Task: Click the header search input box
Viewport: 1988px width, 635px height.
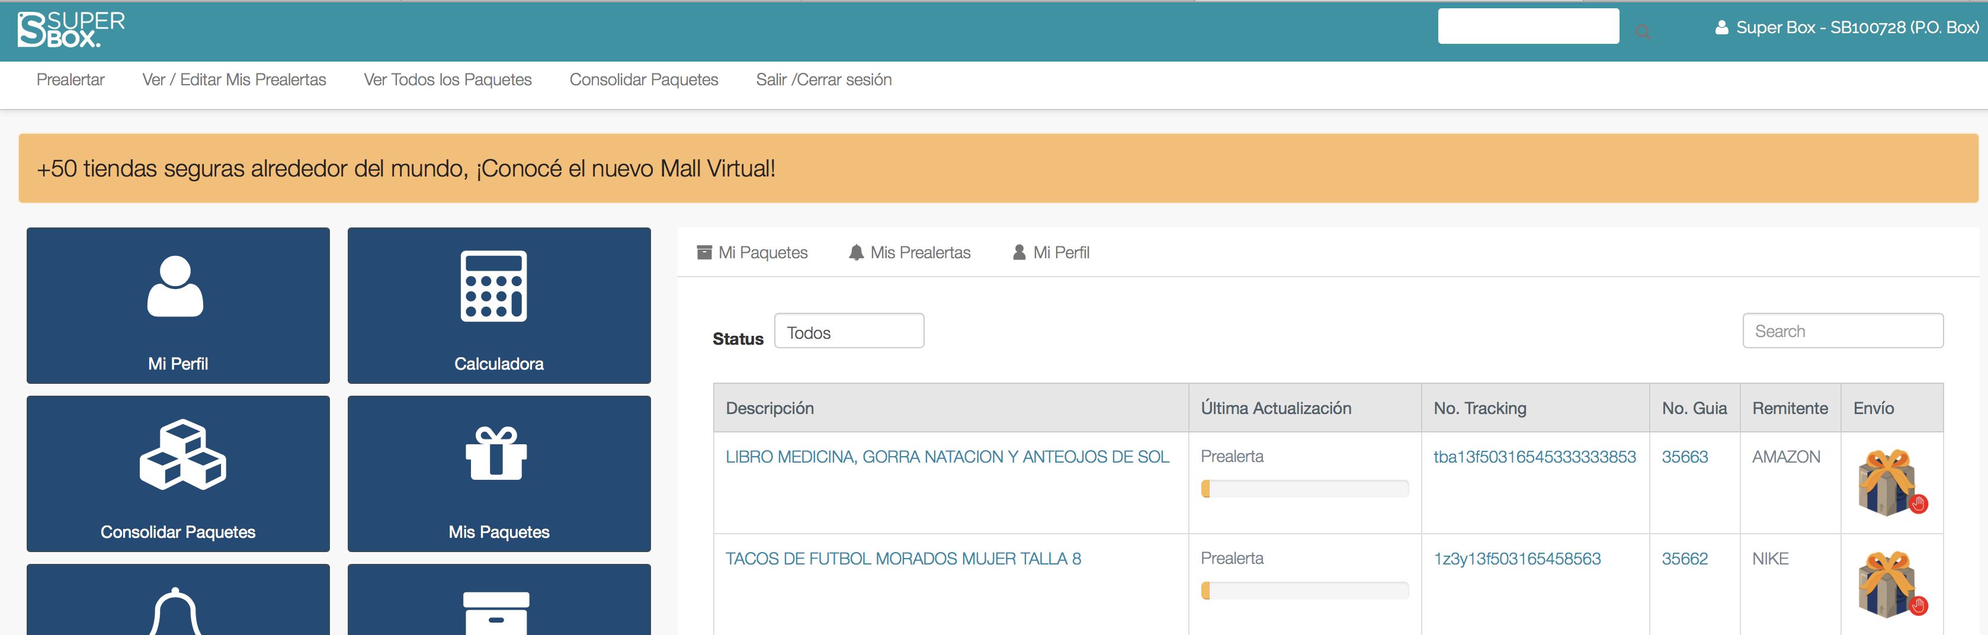Action: [x=1528, y=26]
